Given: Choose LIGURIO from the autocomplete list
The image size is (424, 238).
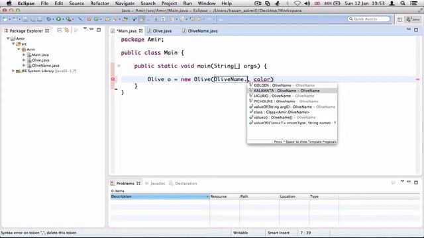Looking at the screenshot, I should coord(292,96).
